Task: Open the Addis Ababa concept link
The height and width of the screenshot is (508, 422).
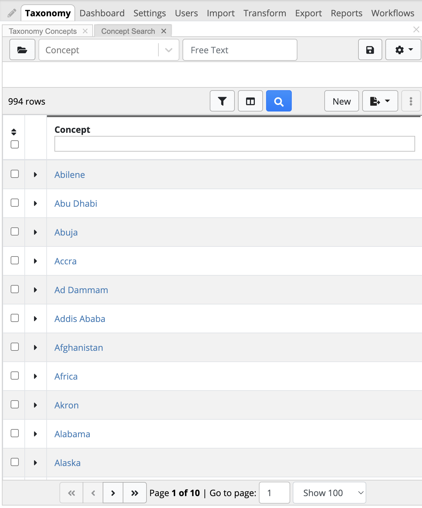Action: coord(80,319)
